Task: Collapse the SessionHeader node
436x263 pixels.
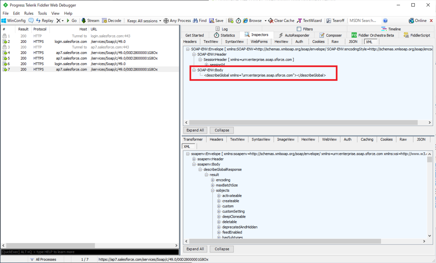Action: point(200,60)
